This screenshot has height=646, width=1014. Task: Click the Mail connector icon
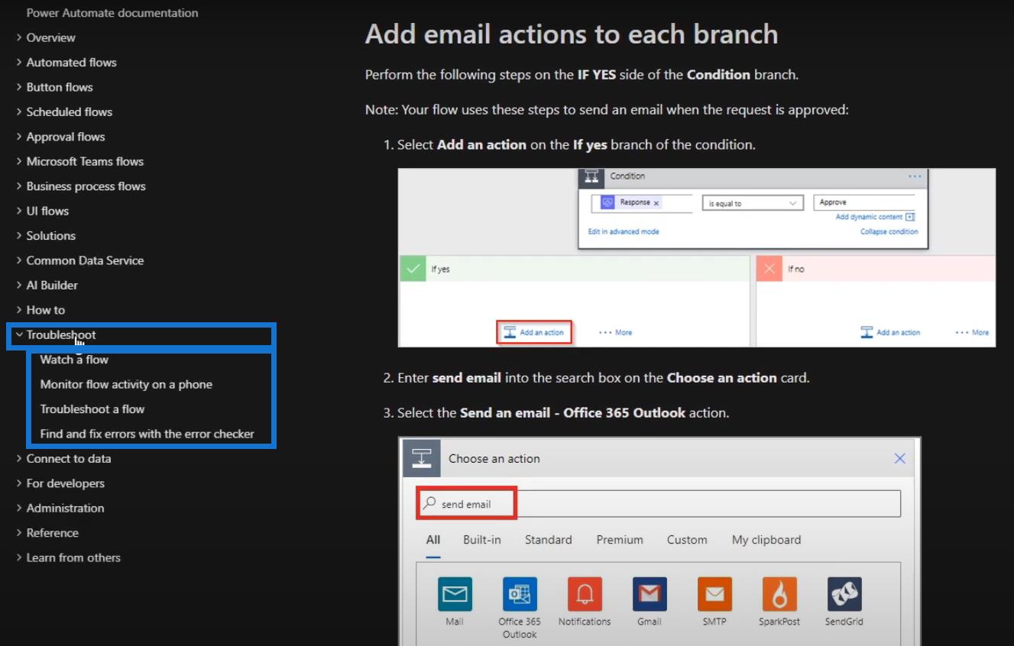(455, 593)
